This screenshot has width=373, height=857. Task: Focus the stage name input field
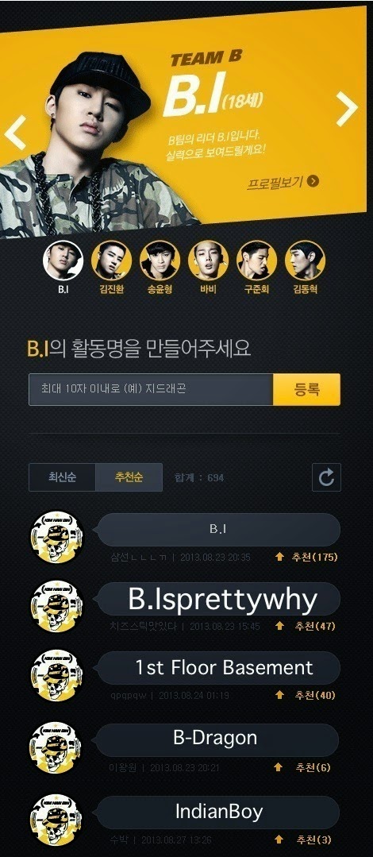pyautogui.click(x=151, y=390)
